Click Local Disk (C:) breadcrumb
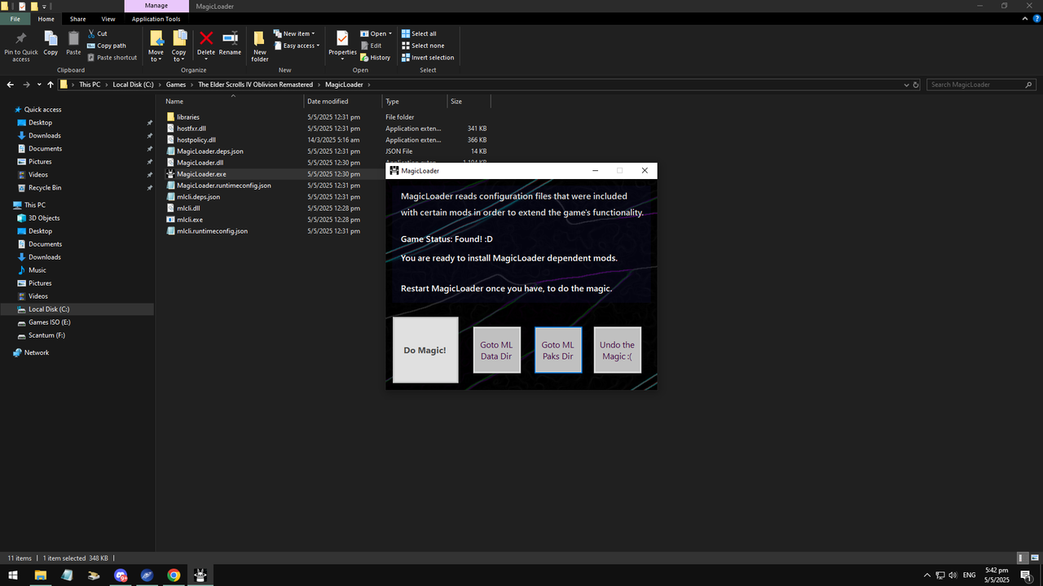Screen dimensions: 1043x586 (133, 85)
